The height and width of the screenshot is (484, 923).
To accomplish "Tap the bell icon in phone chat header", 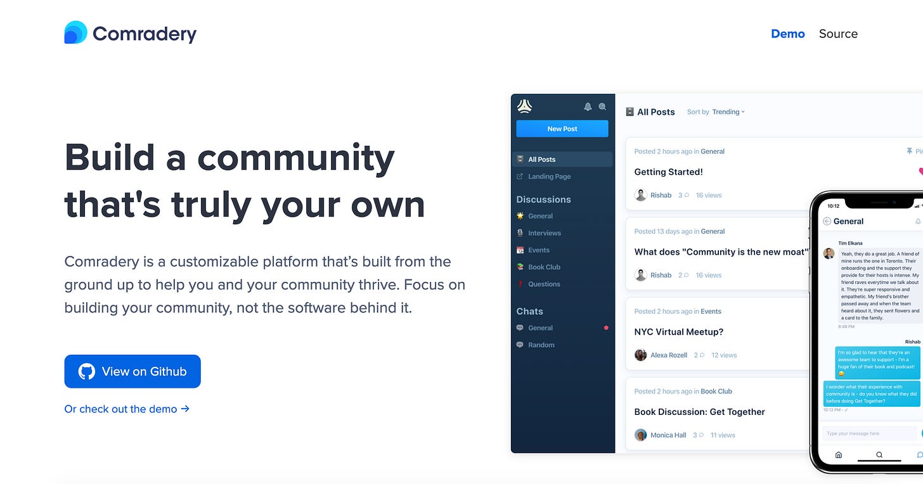I will (x=918, y=222).
